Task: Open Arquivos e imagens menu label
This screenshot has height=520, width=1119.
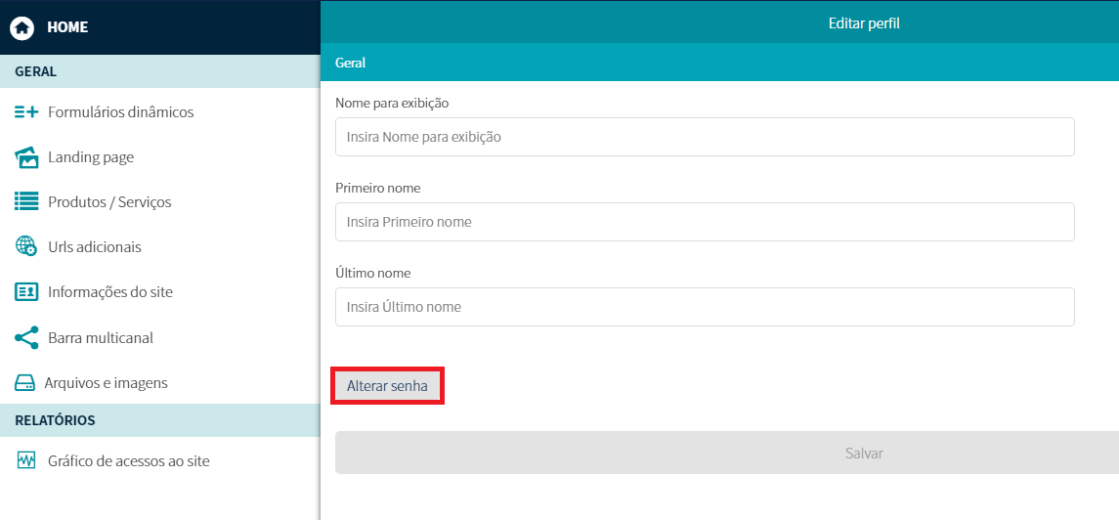Action: pyautogui.click(x=106, y=383)
